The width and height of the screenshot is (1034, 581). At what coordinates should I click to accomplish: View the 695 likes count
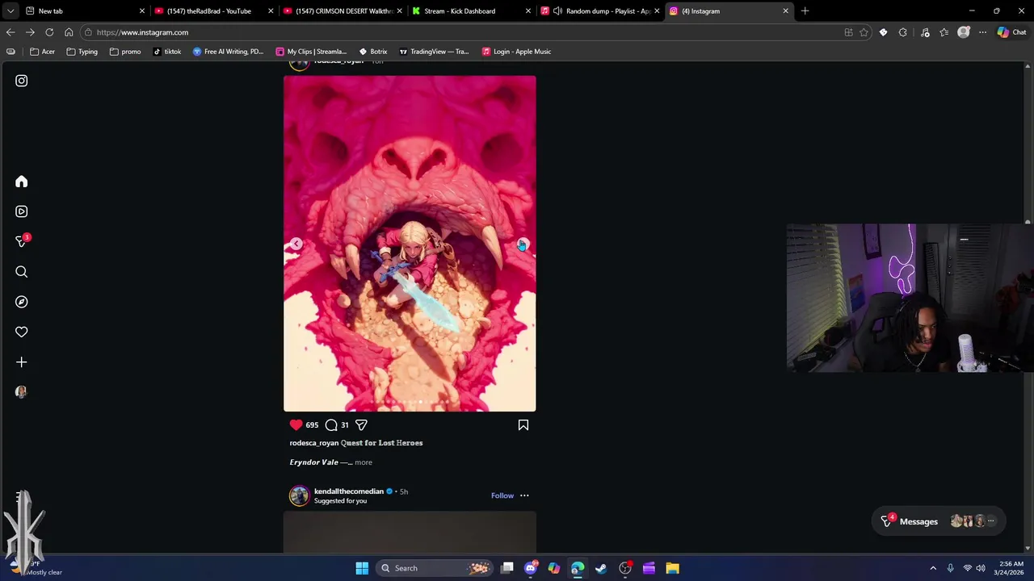(x=312, y=425)
